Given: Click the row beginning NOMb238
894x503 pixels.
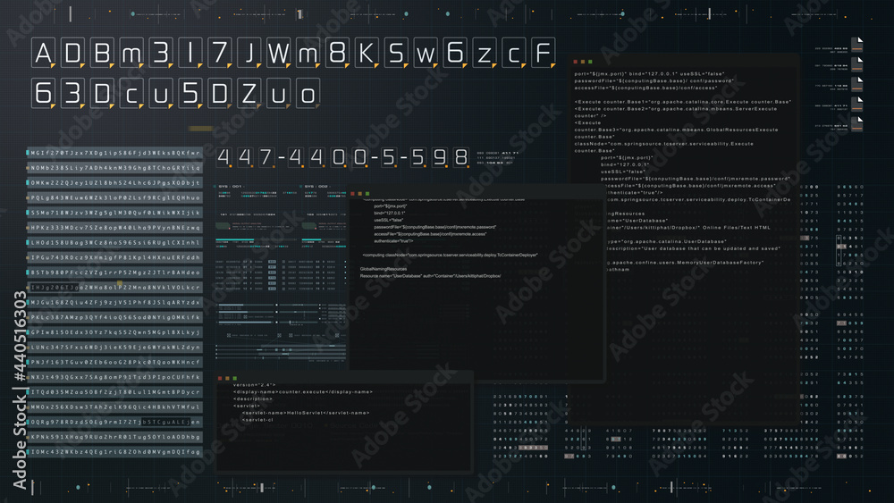Looking at the screenshot, I should (x=114, y=167).
